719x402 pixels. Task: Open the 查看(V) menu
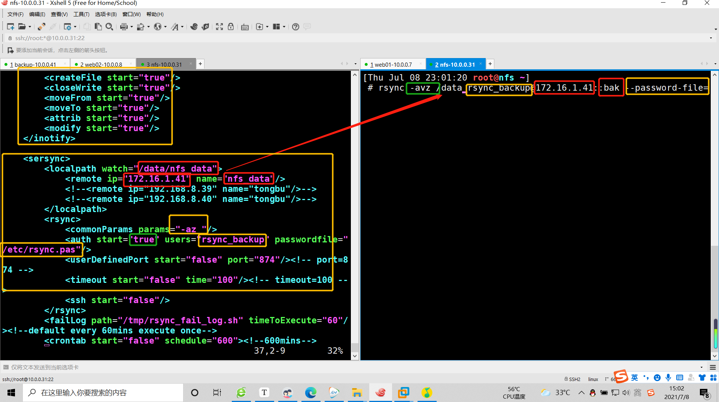tap(59, 14)
